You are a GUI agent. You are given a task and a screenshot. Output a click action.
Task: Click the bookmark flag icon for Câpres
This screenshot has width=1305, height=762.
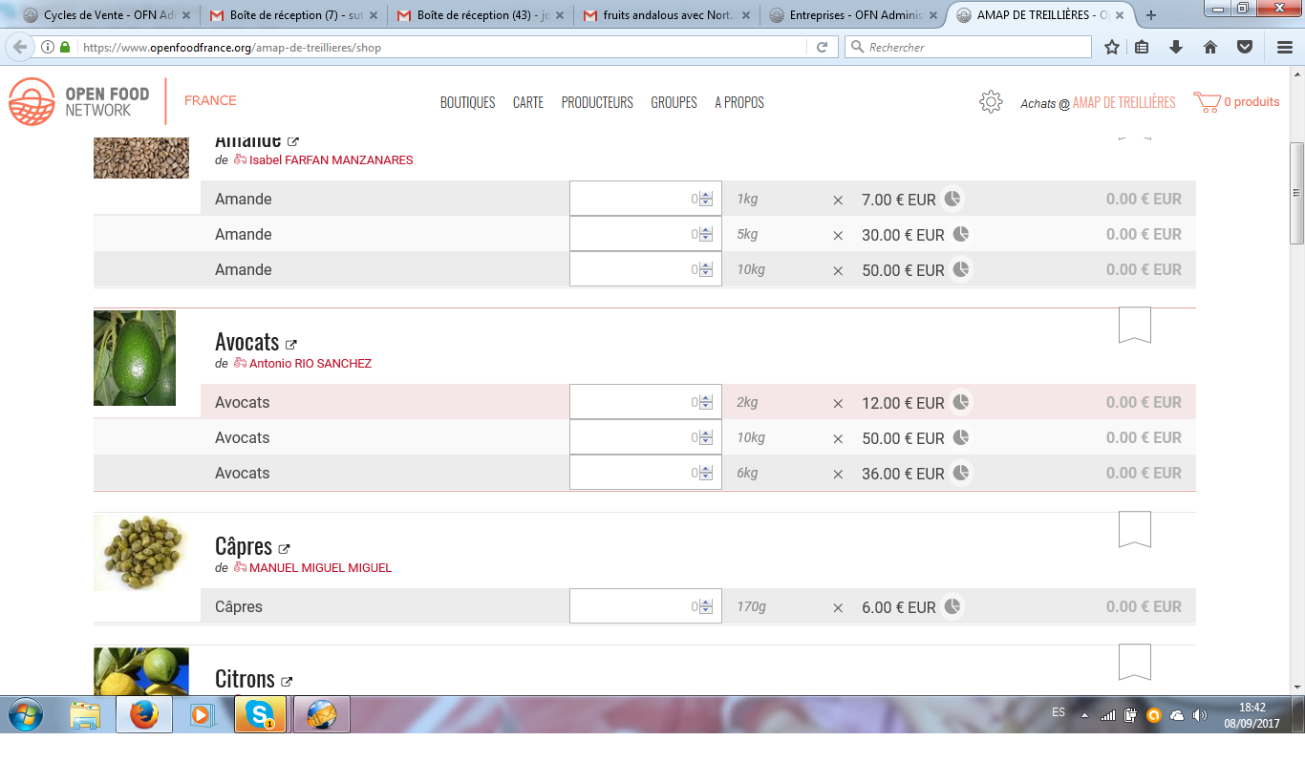point(1135,530)
